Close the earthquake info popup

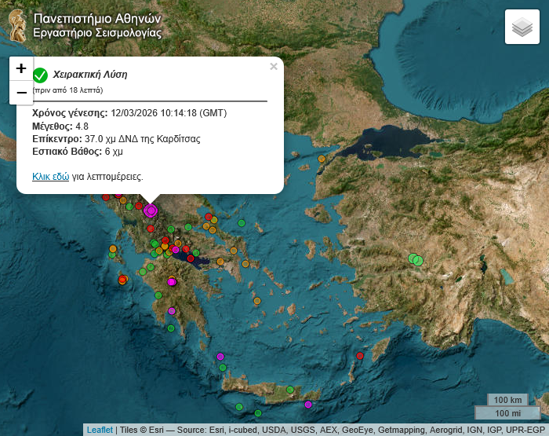(x=274, y=67)
